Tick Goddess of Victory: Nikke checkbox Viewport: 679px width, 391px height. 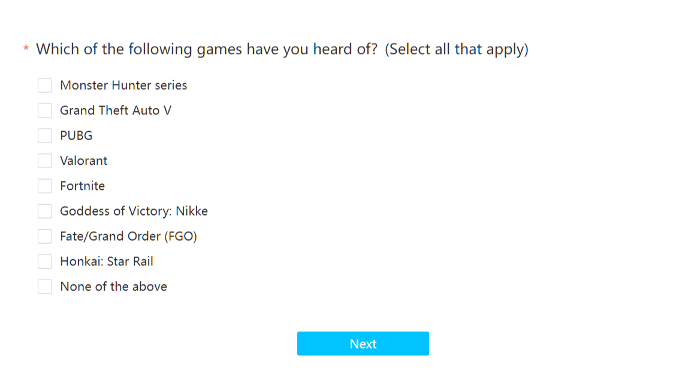(45, 211)
